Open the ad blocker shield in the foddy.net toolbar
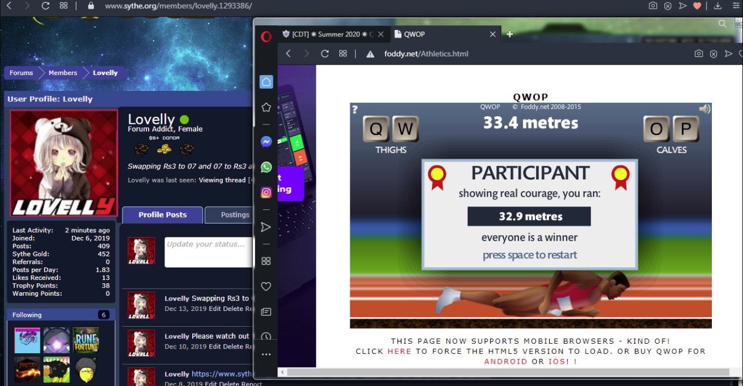The image size is (743, 386). pyautogui.click(x=714, y=53)
